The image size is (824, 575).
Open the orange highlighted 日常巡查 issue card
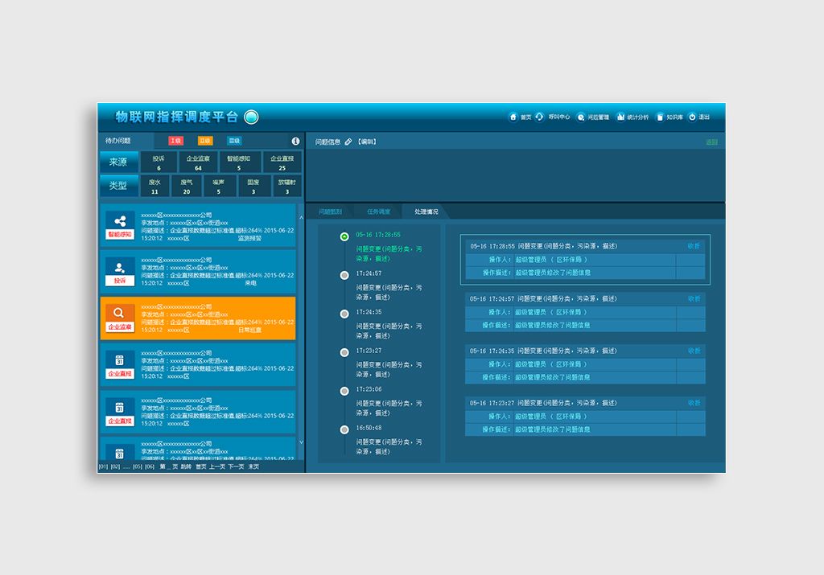[198, 318]
